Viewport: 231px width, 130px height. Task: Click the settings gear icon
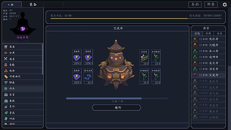225,5
